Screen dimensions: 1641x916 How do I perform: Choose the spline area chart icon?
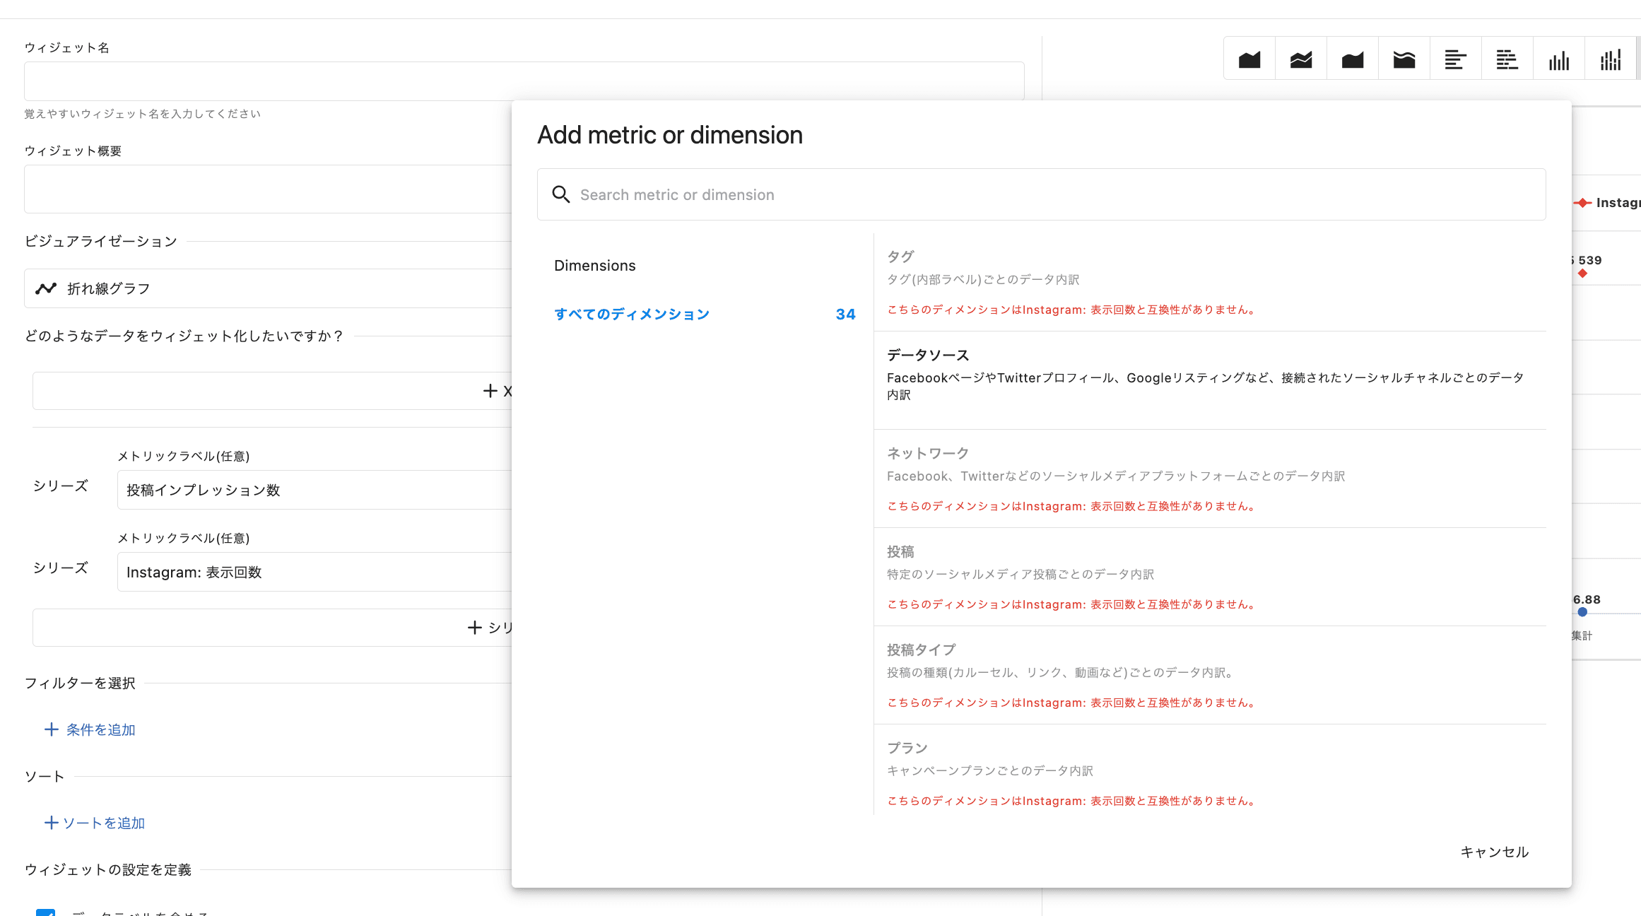(x=1353, y=60)
